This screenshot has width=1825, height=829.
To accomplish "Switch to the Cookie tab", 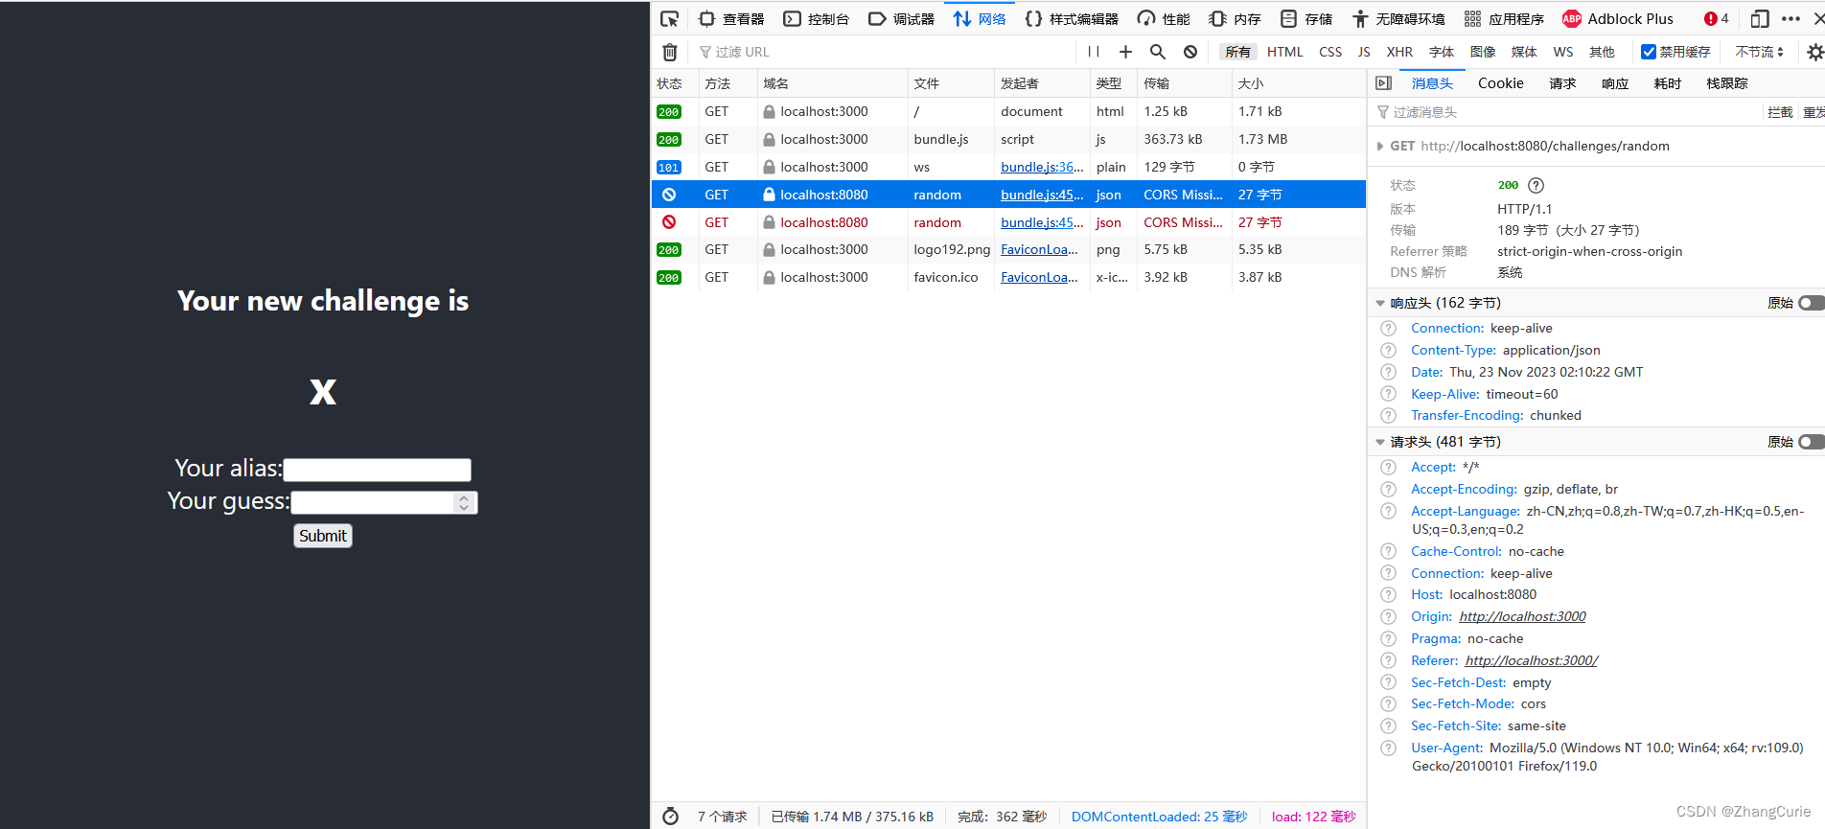I will click(x=1500, y=83).
